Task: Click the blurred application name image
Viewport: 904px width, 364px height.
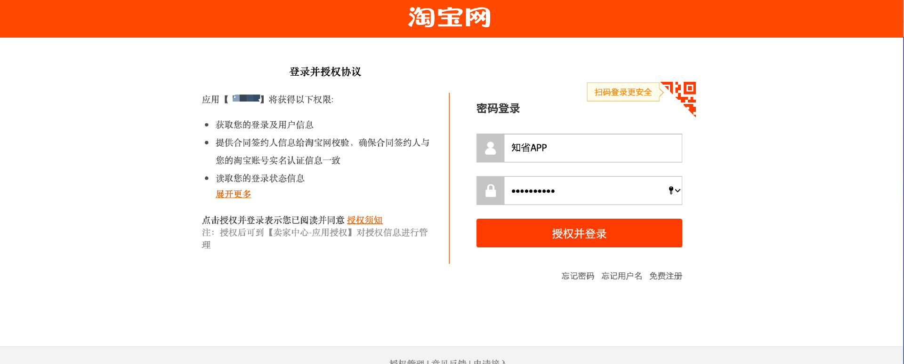Action: (246, 98)
